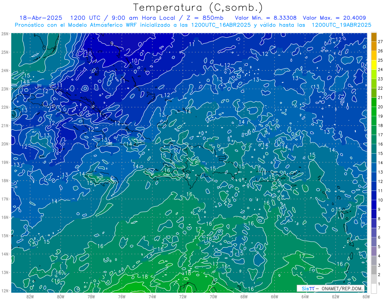The width and height of the screenshot is (389, 301).
Task: Click the "82W" longitude label
Action: 30,296
